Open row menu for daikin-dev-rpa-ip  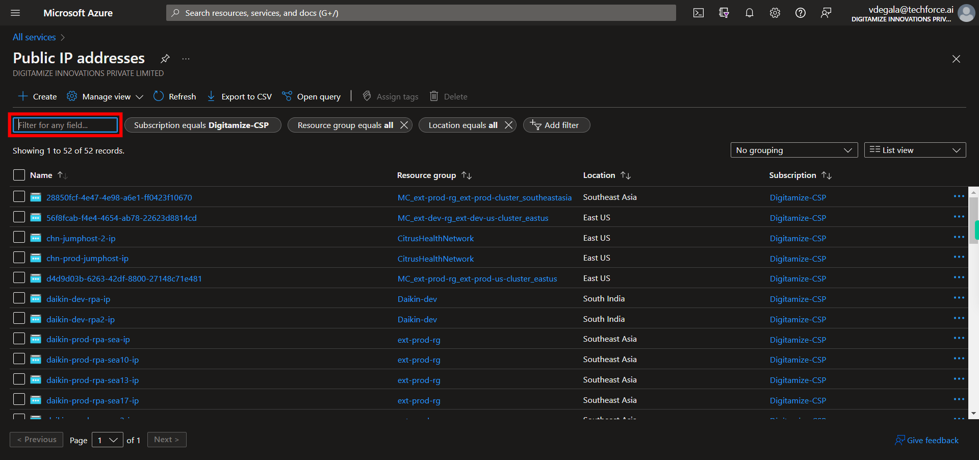point(959,298)
